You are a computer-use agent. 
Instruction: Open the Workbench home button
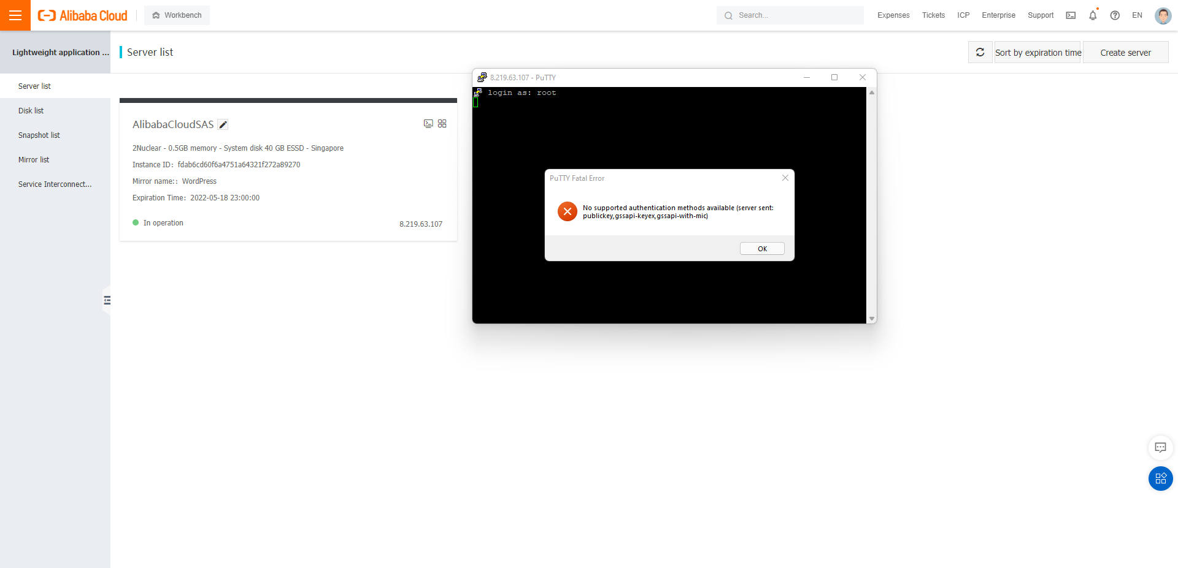(x=177, y=15)
